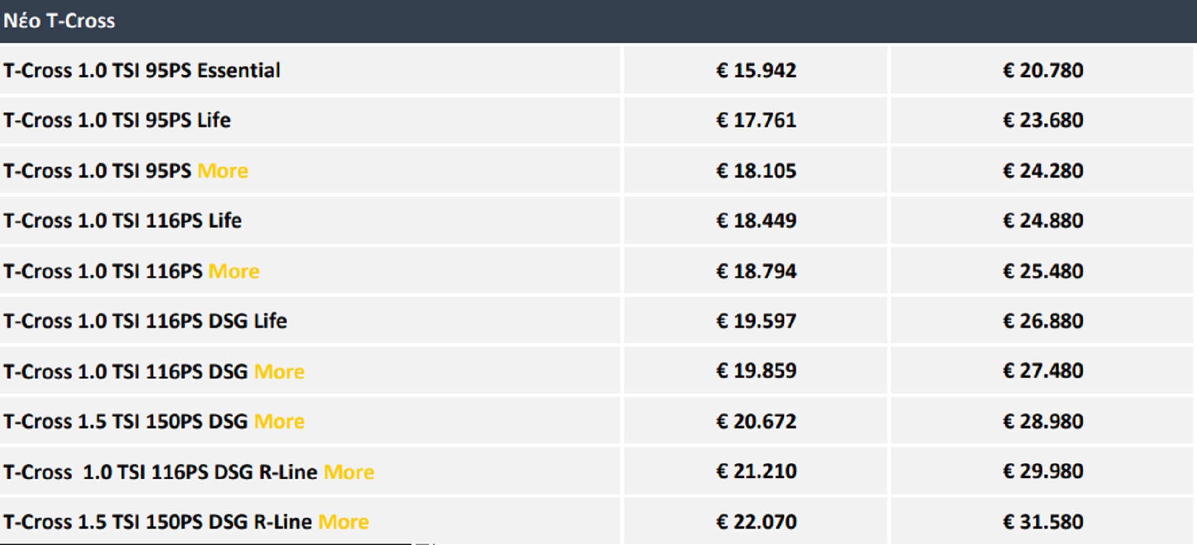Click the T-Cross 1.0 TSI 116PS Life name

122,221
